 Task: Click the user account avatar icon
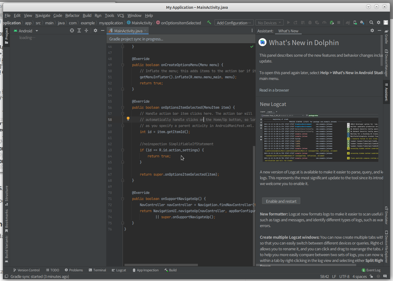coord(386,23)
